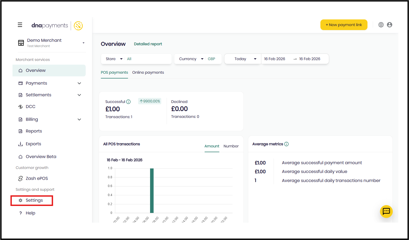Open the language globe icon
This screenshot has width=409, height=240.
pos(381,25)
